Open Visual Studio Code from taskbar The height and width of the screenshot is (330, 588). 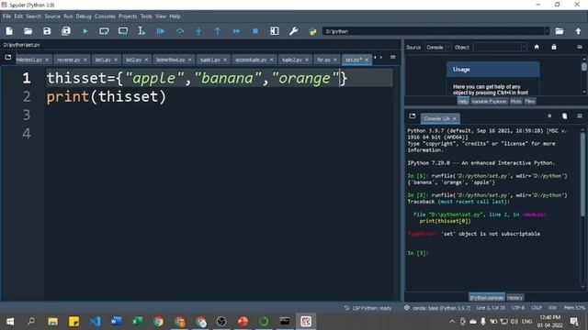click(x=96, y=322)
